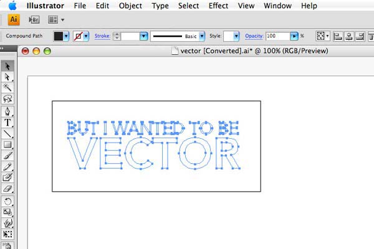Click the Align Horizontal Left icon

coord(338,36)
